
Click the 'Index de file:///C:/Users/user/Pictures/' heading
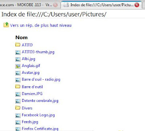click(54, 14)
